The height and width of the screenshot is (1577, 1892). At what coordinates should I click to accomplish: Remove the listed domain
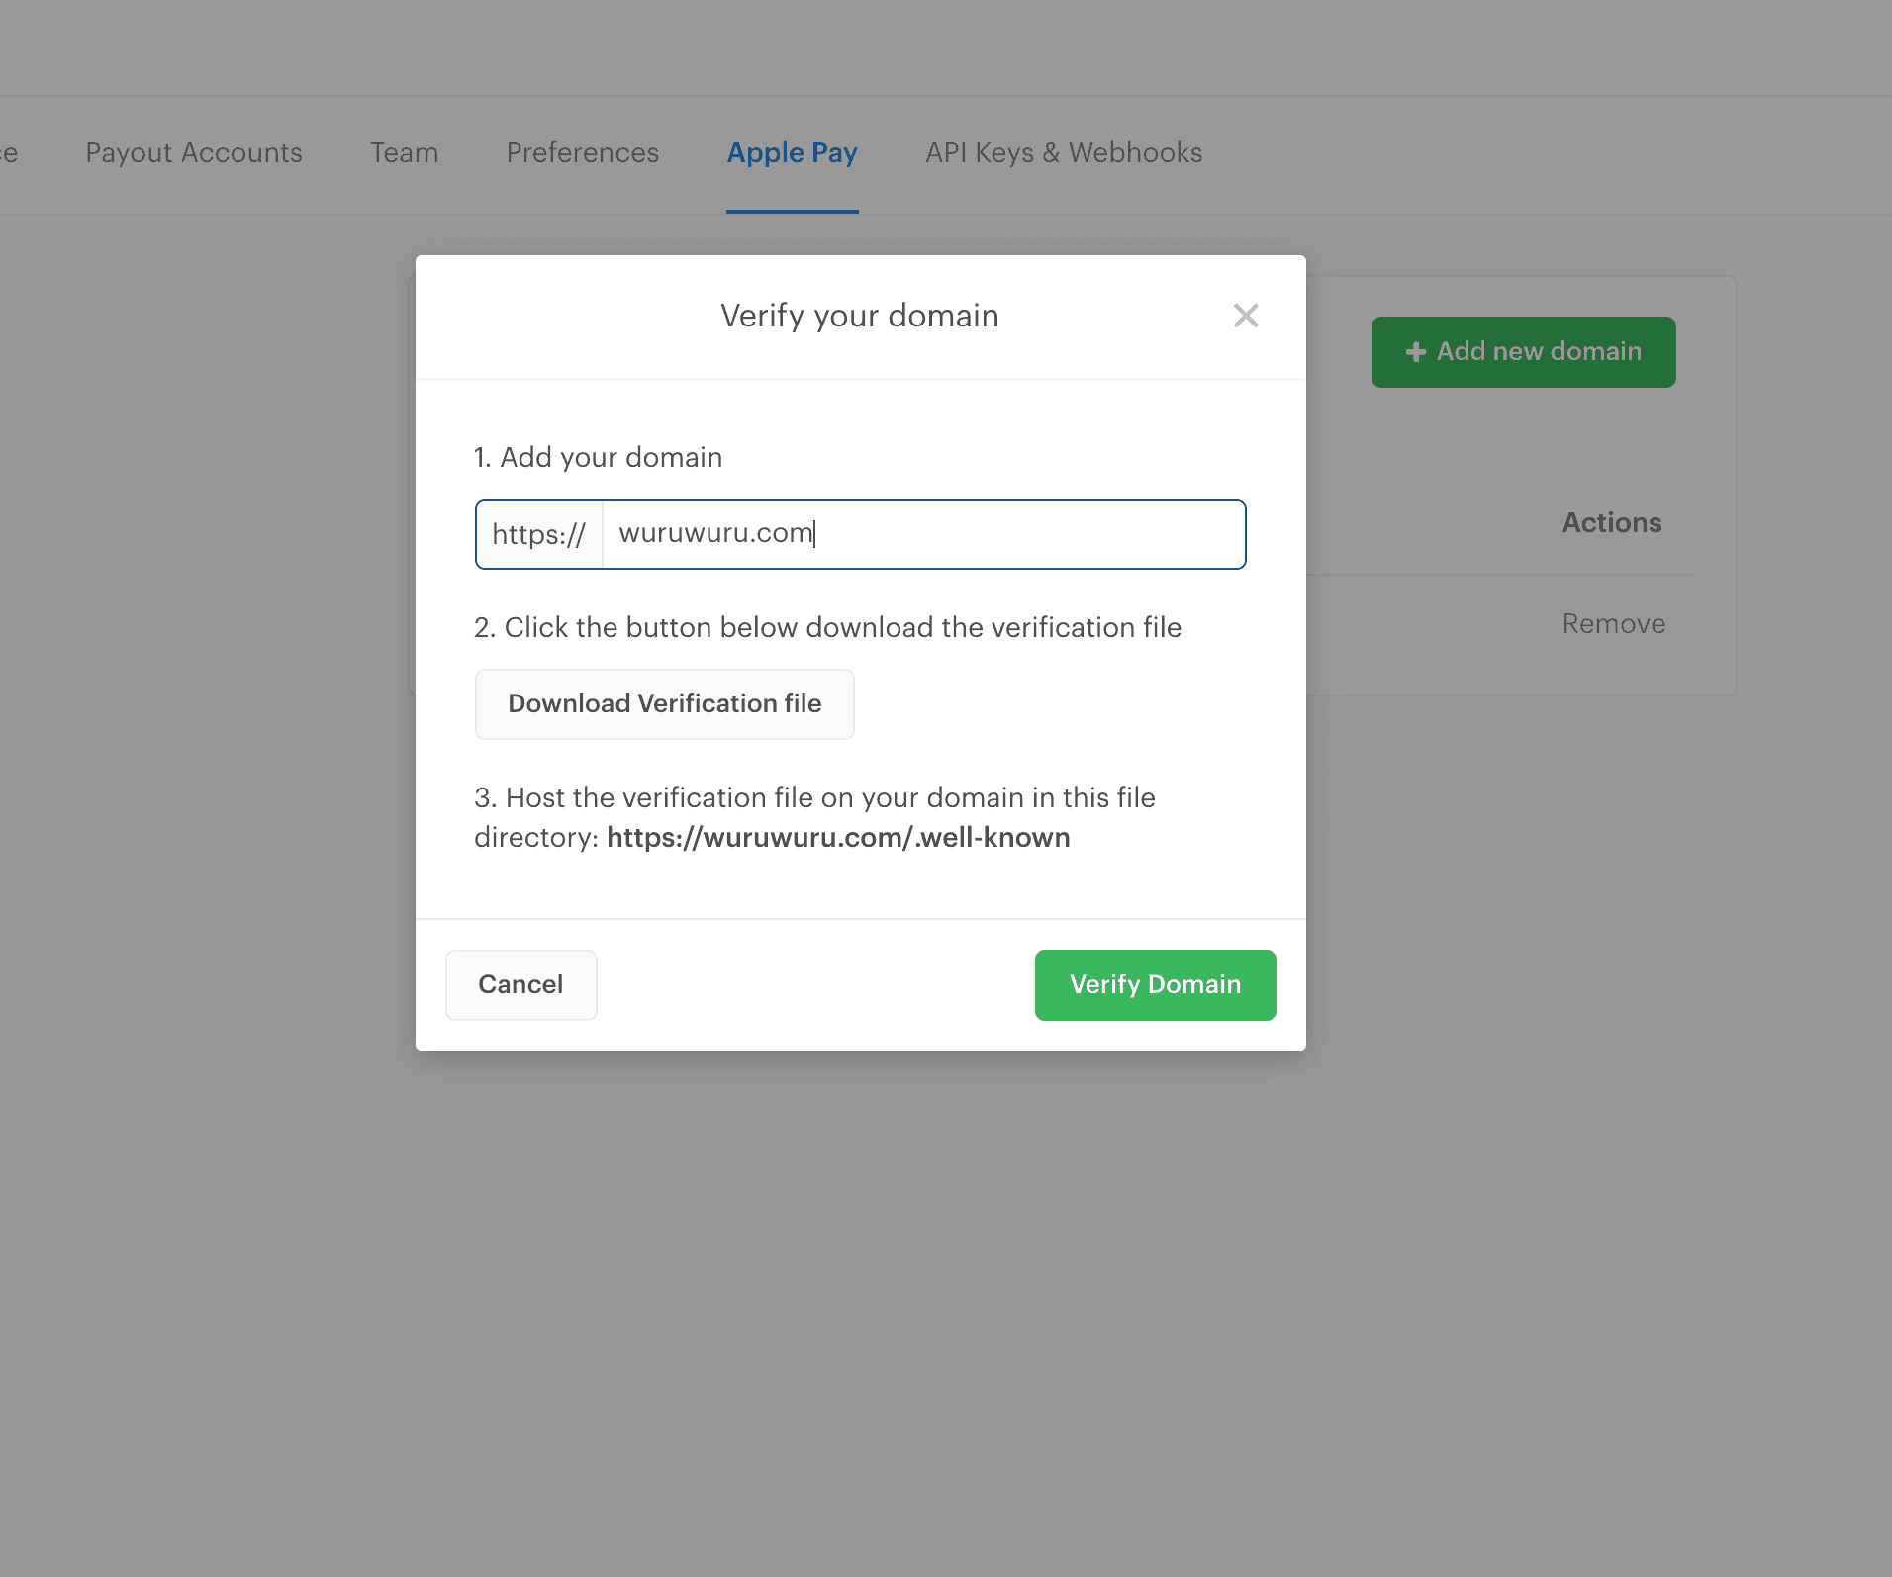tap(1613, 624)
